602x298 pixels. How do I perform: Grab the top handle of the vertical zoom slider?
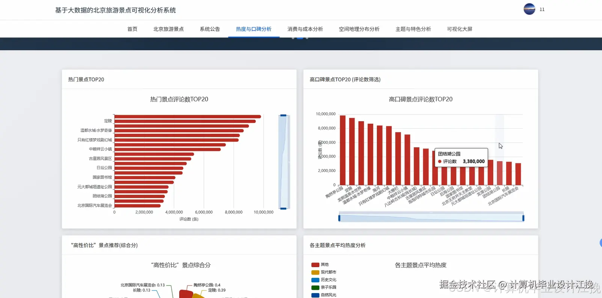[x=284, y=115]
